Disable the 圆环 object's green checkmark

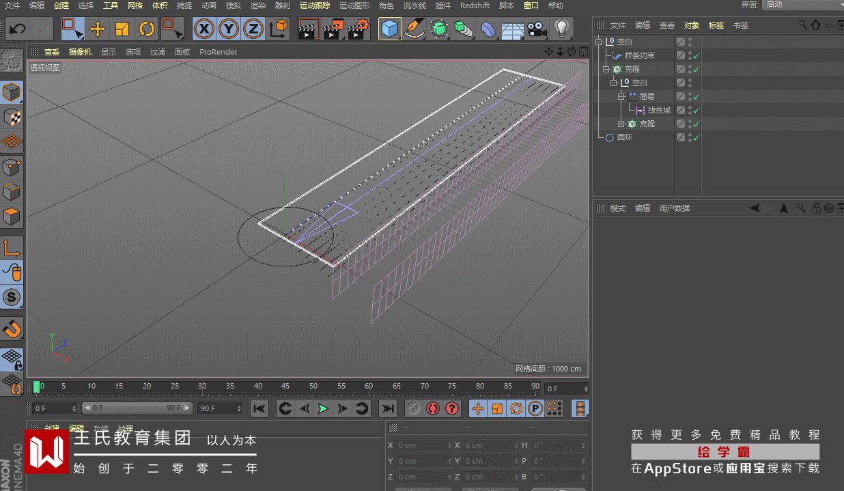point(697,138)
